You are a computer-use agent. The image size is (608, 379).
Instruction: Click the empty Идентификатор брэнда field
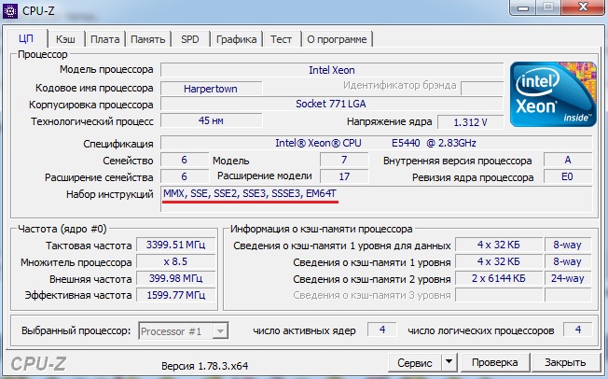[482, 88]
